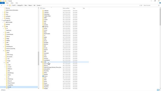Navigate to This PC breadcrumb
This screenshot has width=161, height=91.
pyautogui.click(x=14, y=5)
